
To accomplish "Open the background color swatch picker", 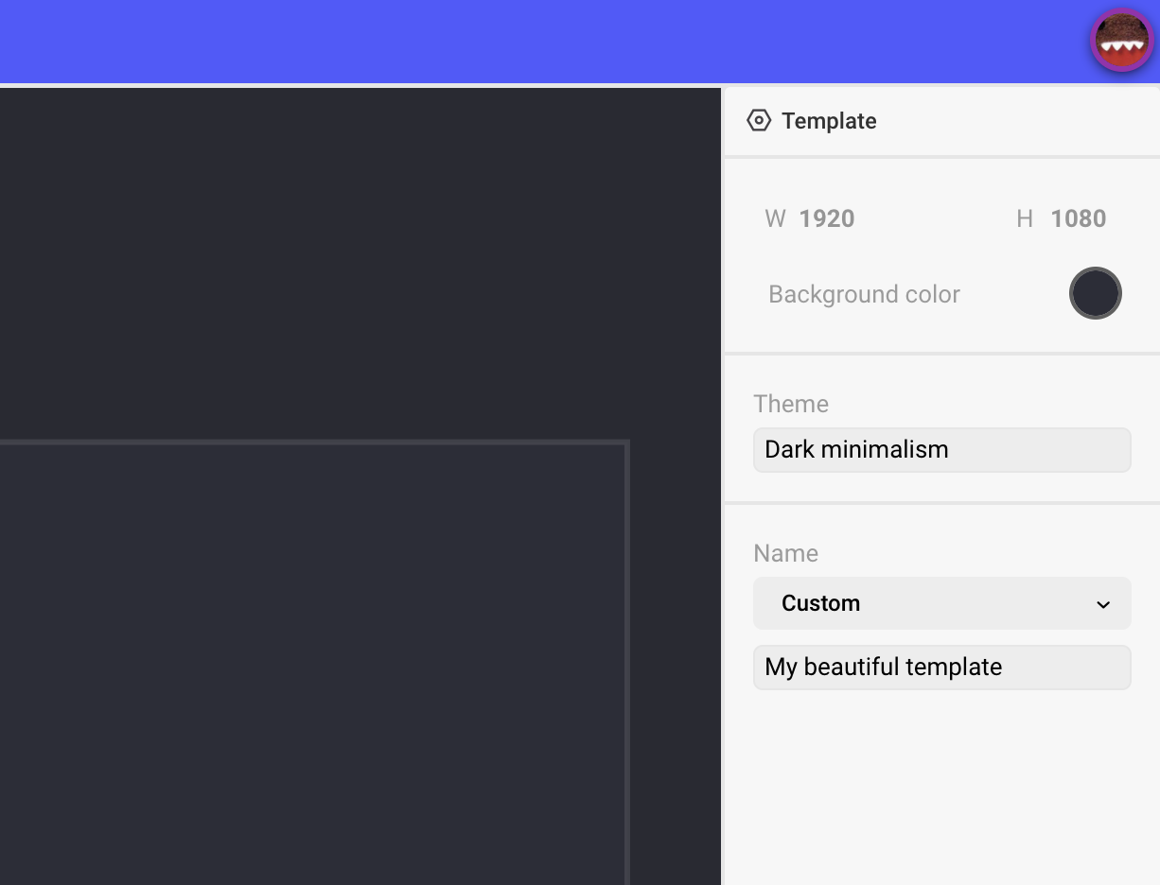I will 1095,293.
